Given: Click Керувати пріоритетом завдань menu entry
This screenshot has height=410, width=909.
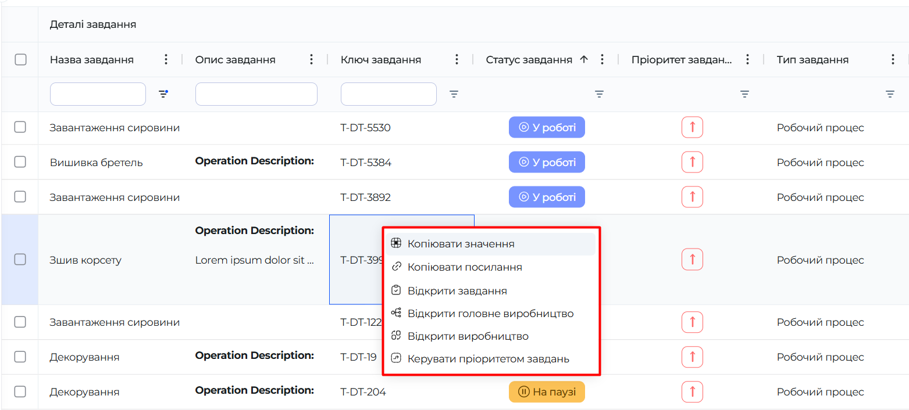Looking at the screenshot, I should click(488, 359).
